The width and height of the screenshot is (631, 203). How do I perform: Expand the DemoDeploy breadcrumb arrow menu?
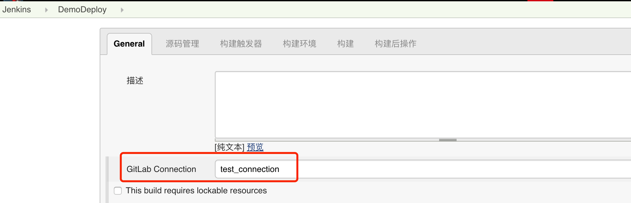click(x=122, y=10)
